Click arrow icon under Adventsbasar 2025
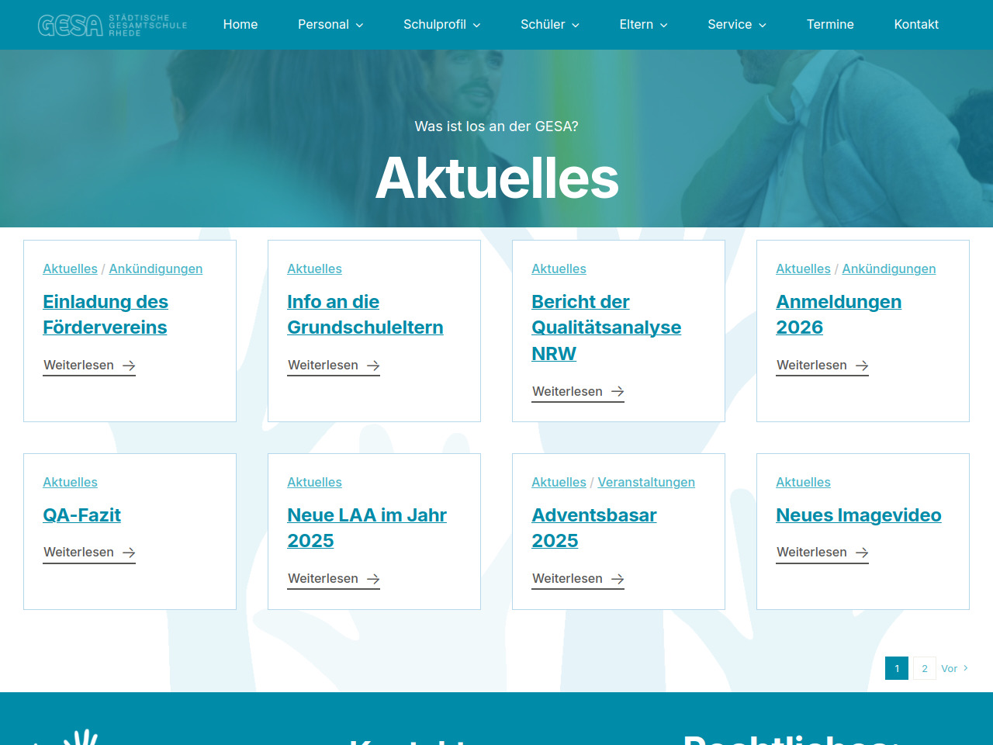993x745 pixels. point(618,579)
